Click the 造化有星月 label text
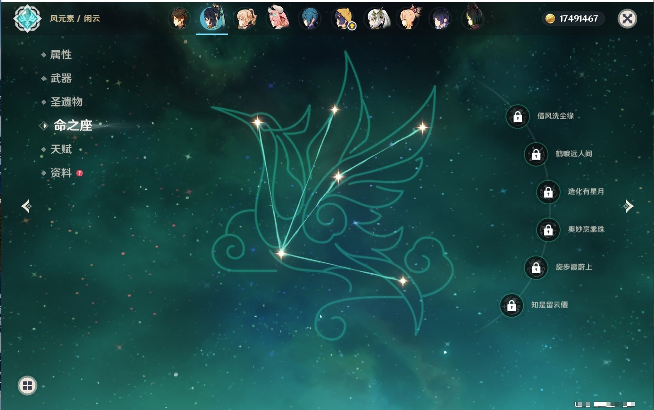Image resolution: width=654 pixels, height=410 pixels. click(x=586, y=192)
